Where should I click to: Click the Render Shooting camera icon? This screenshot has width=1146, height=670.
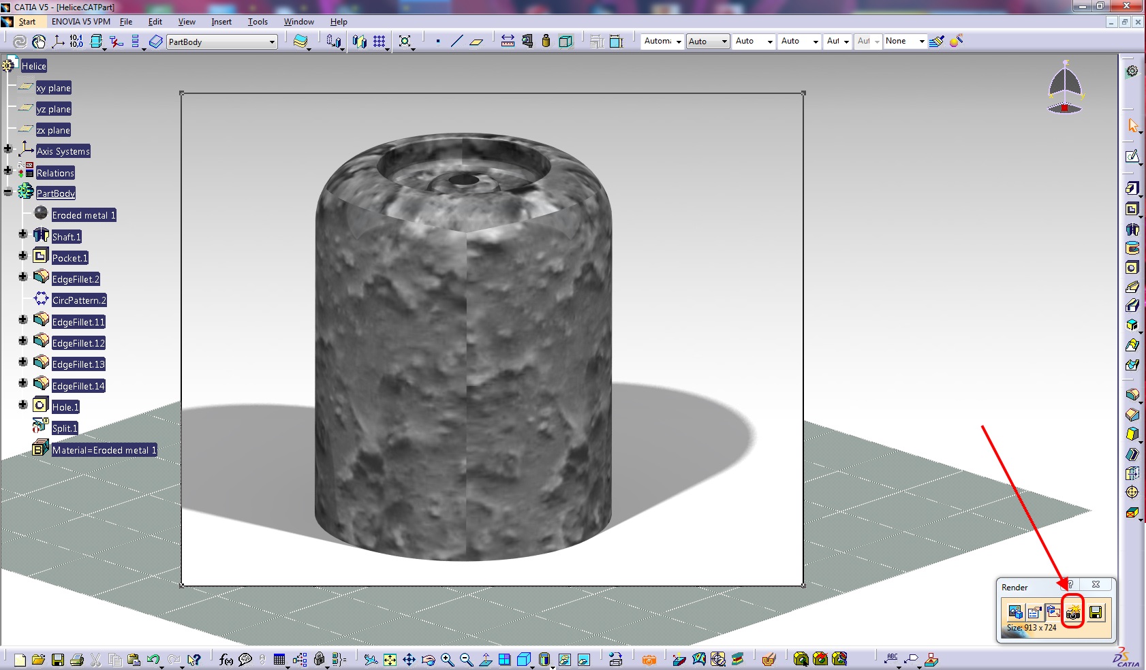coord(1073,612)
